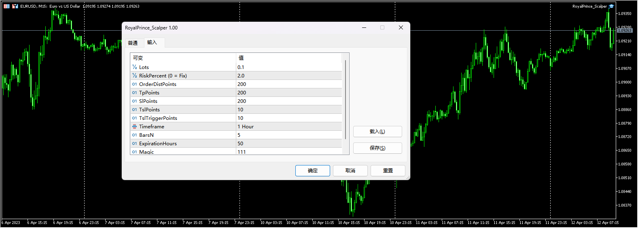Click the TslPoints integer icon
Viewport: 638px width, 228px height.
tap(134, 109)
